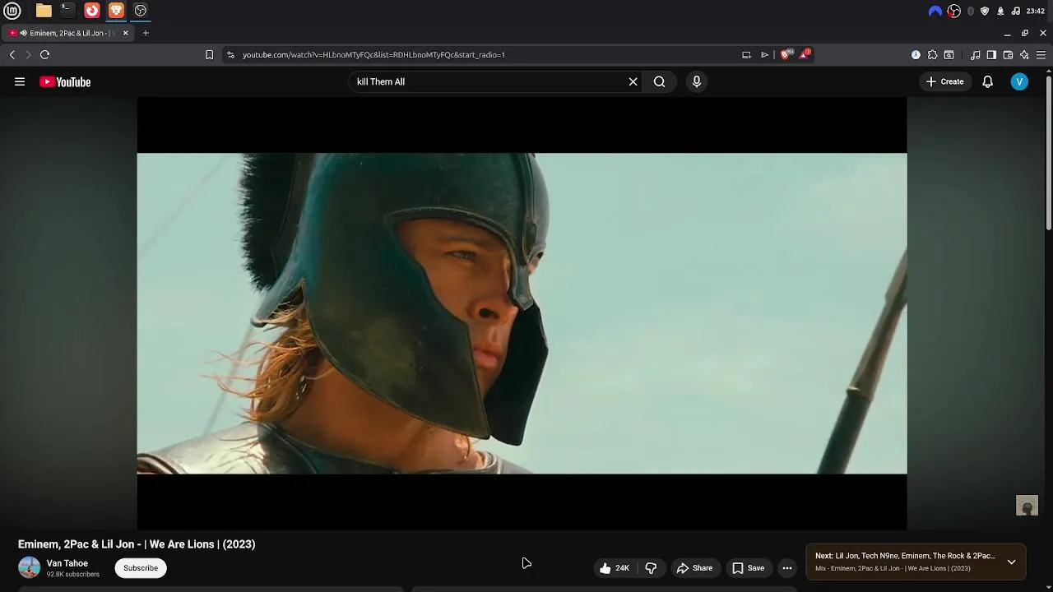The image size is (1053, 592).
Task: Go forward in browser history
Action: (x=28, y=54)
